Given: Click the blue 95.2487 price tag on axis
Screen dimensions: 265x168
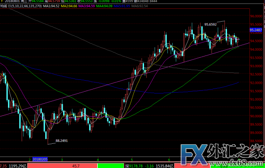Looking at the screenshot, I should pyautogui.click(x=256, y=30).
